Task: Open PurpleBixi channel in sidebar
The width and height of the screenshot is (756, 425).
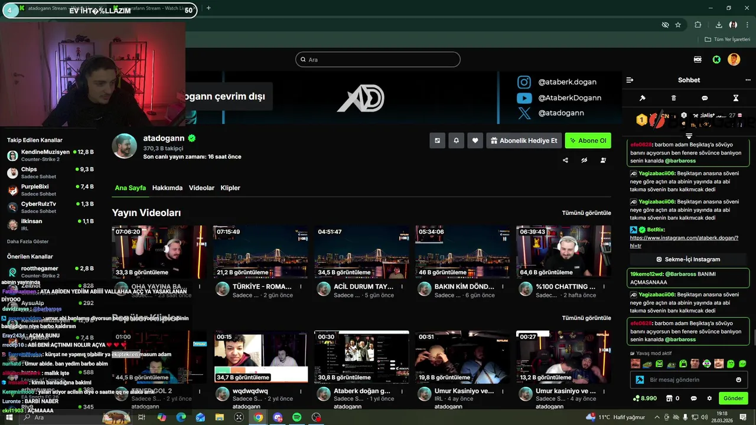Action: pos(50,189)
